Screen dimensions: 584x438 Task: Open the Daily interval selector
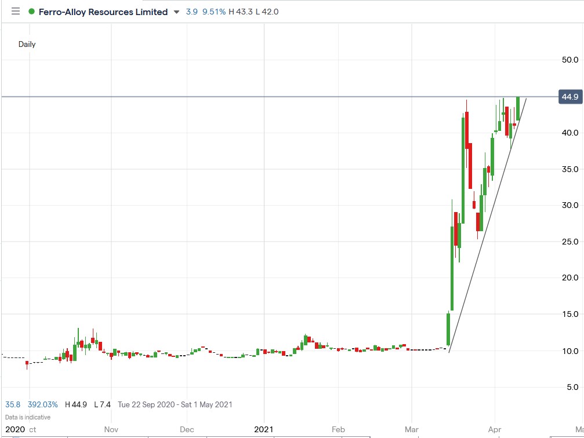[x=27, y=44]
